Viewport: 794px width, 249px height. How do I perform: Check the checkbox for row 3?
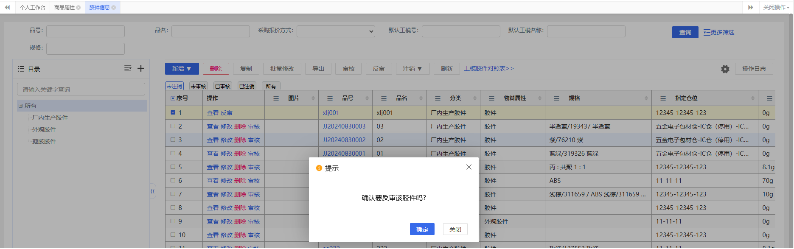tap(173, 140)
